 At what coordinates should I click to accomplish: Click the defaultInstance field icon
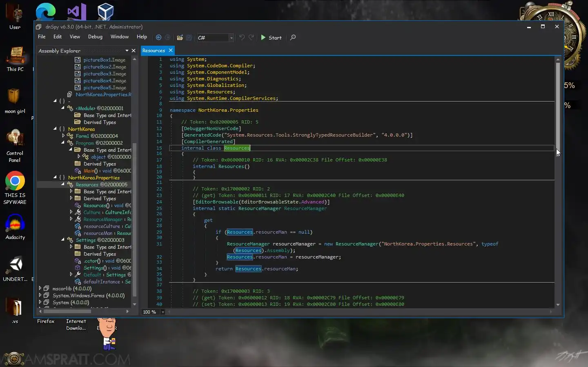tap(78, 282)
